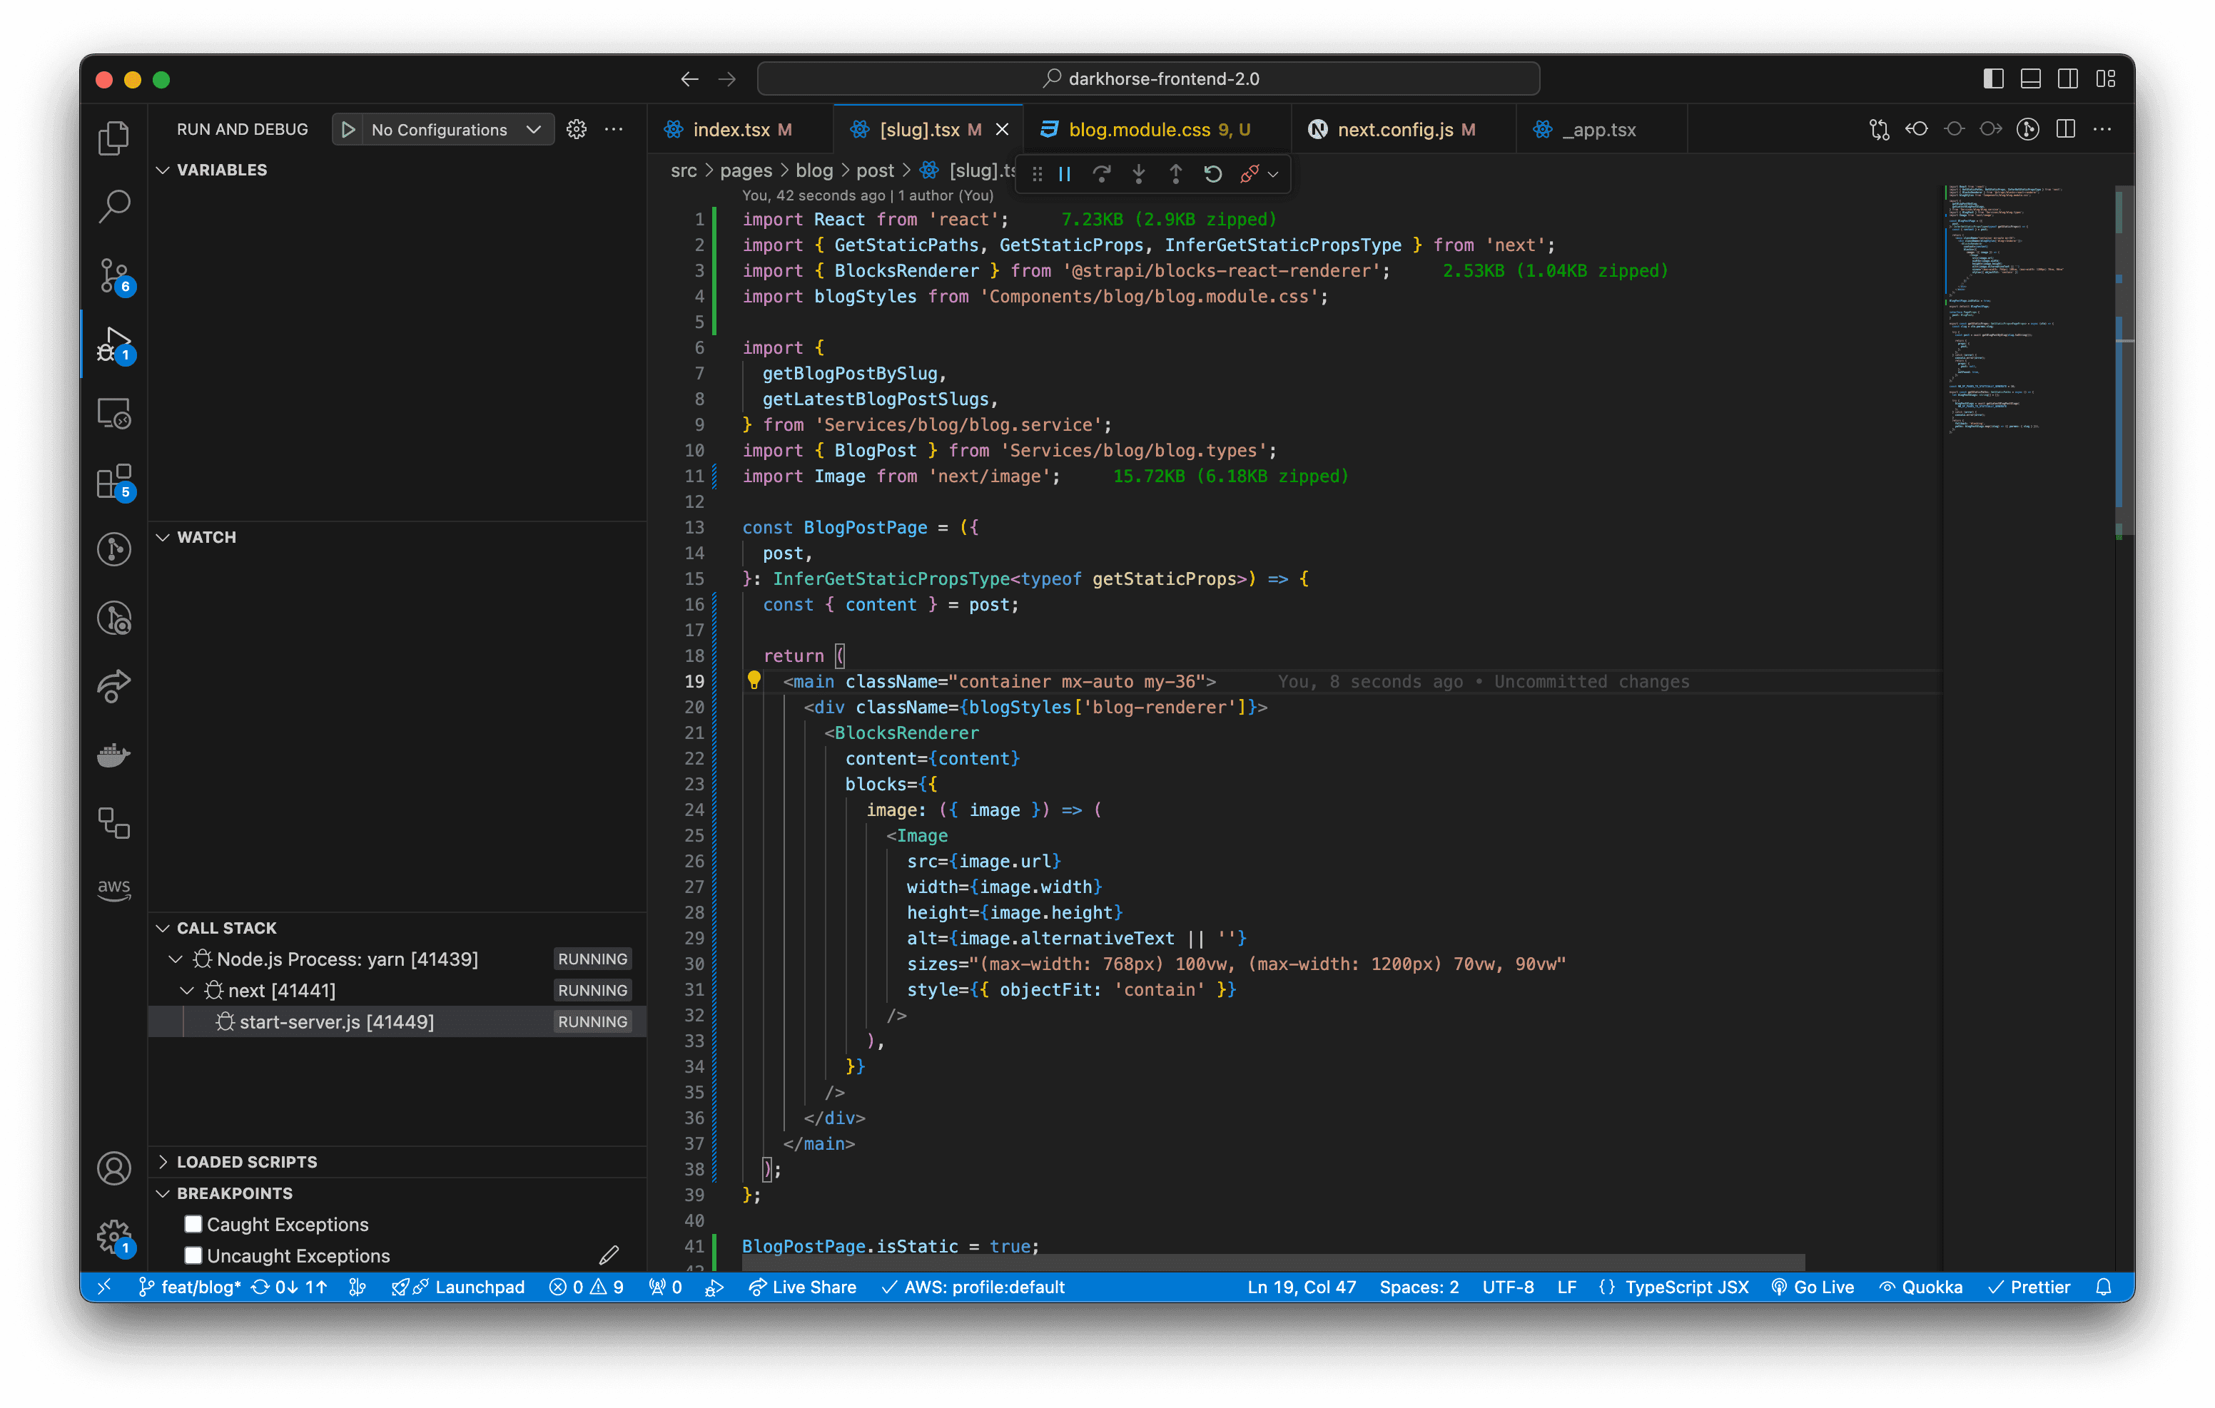Click Step Into in debug toolbar
This screenshot has height=1408, width=2215.
click(1139, 174)
